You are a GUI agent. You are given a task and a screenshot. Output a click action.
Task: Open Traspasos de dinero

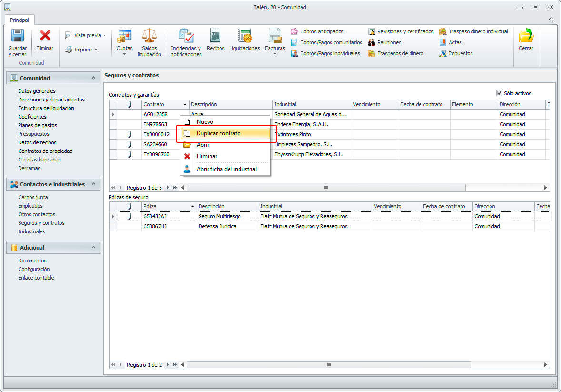396,53
